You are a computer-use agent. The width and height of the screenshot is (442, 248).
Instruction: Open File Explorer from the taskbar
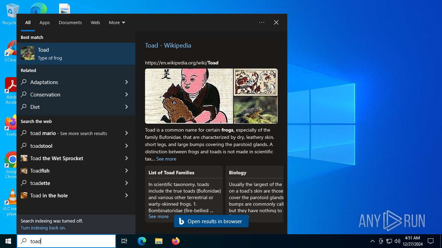158,241
